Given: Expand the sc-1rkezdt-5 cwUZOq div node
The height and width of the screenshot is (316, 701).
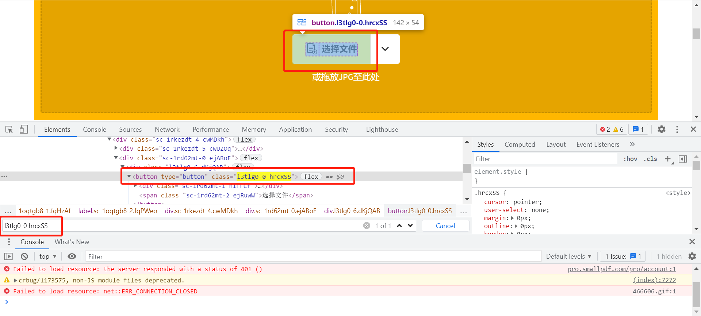Looking at the screenshot, I should click(x=116, y=148).
